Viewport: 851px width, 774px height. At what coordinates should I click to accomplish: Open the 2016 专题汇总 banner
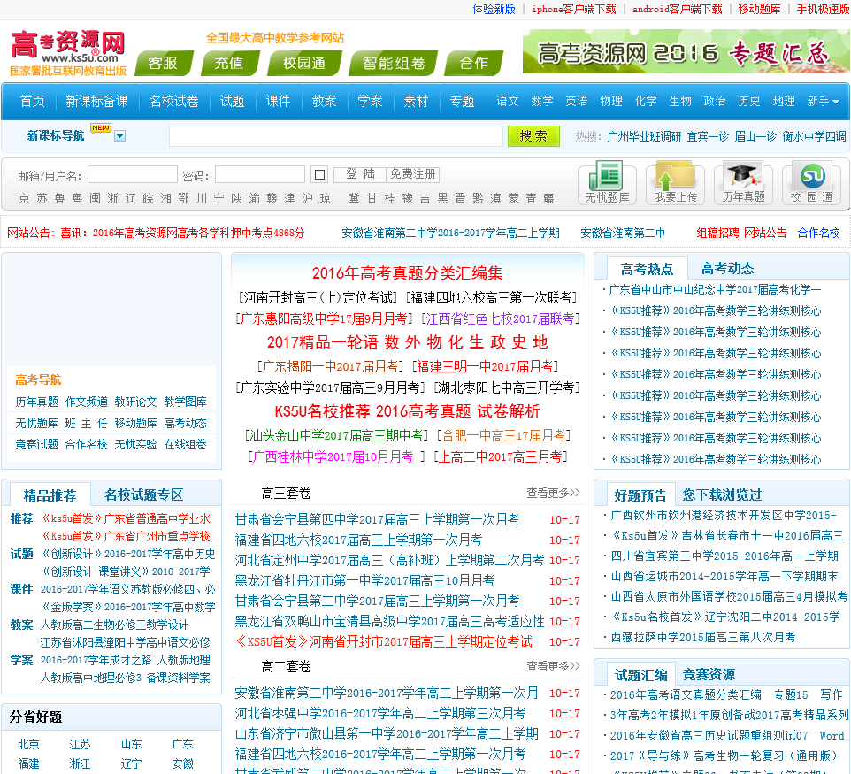686,51
